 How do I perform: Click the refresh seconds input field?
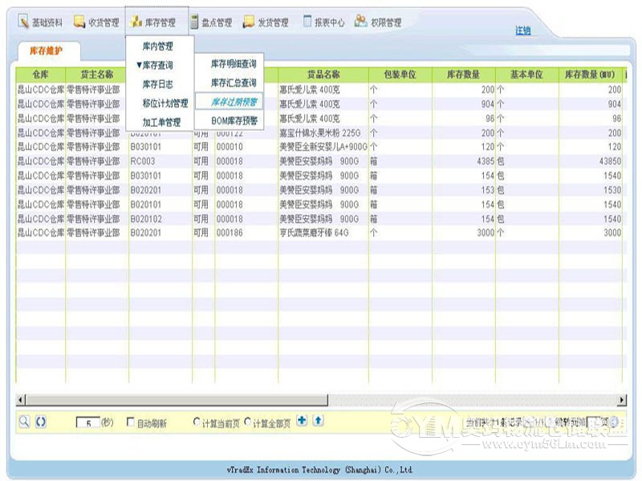click(88, 422)
